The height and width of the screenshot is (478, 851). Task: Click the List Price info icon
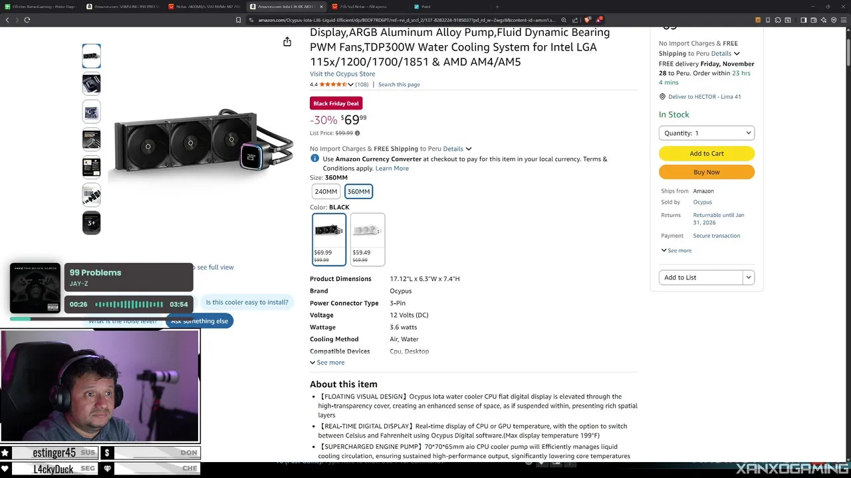click(357, 133)
